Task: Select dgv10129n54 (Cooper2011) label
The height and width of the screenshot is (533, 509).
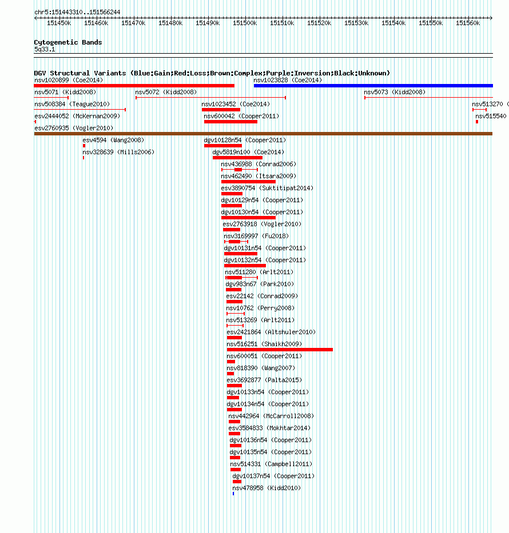Action: point(262,200)
